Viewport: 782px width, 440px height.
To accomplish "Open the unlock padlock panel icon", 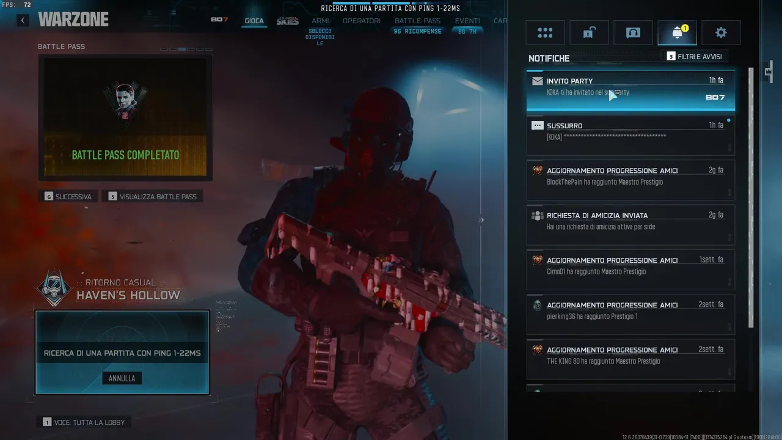I will (x=589, y=33).
